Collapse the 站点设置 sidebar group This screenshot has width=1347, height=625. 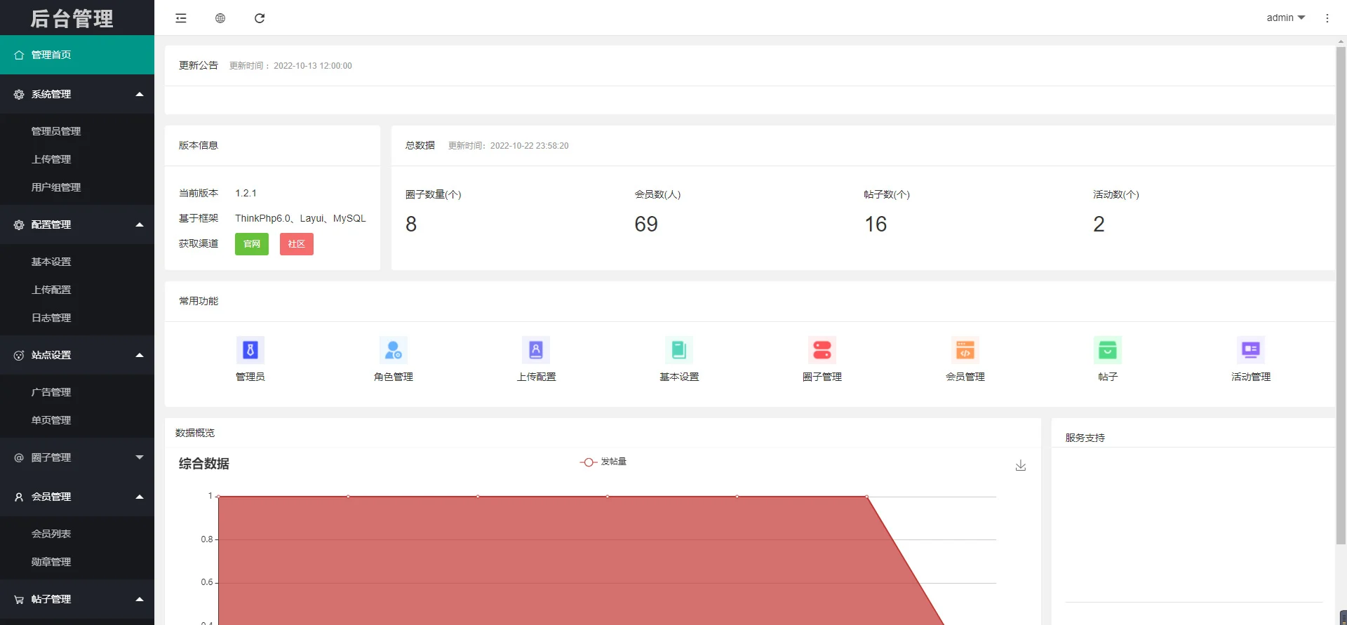pyautogui.click(x=77, y=355)
